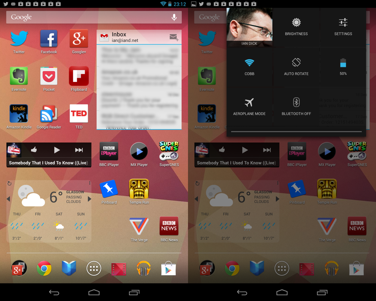Toggle Bluetooth Off tile
The height and width of the screenshot is (301, 376).
[296, 107]
